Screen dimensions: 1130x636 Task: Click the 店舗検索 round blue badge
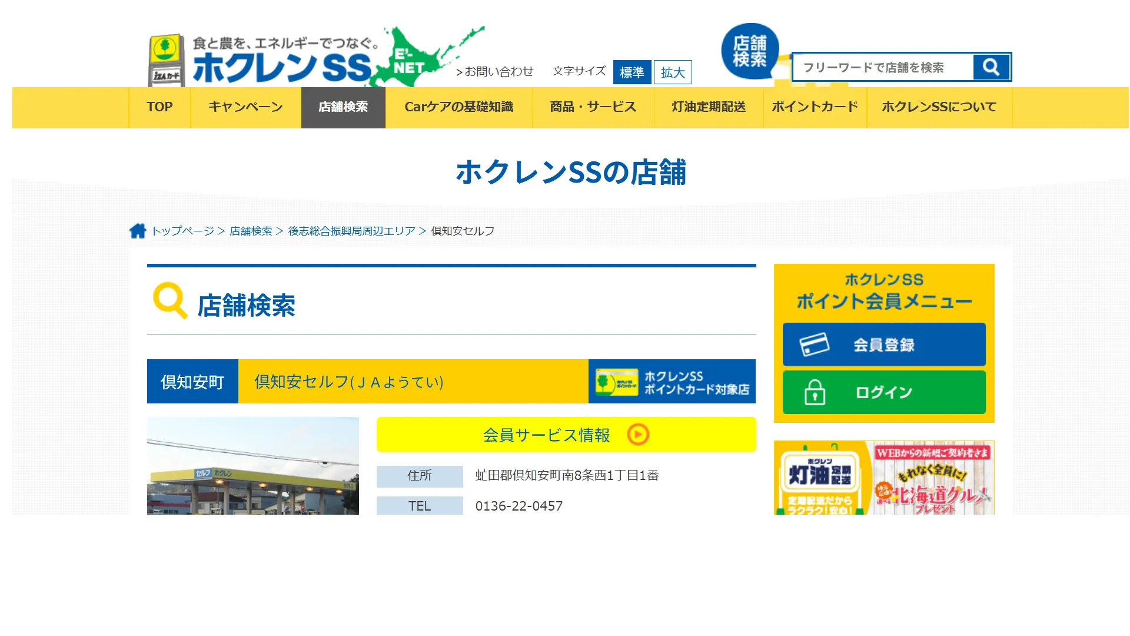pyautogui.click(x=750, y=51)
